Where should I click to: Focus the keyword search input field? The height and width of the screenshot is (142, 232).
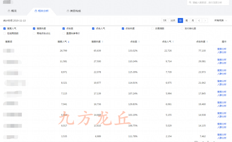(208, 3)
